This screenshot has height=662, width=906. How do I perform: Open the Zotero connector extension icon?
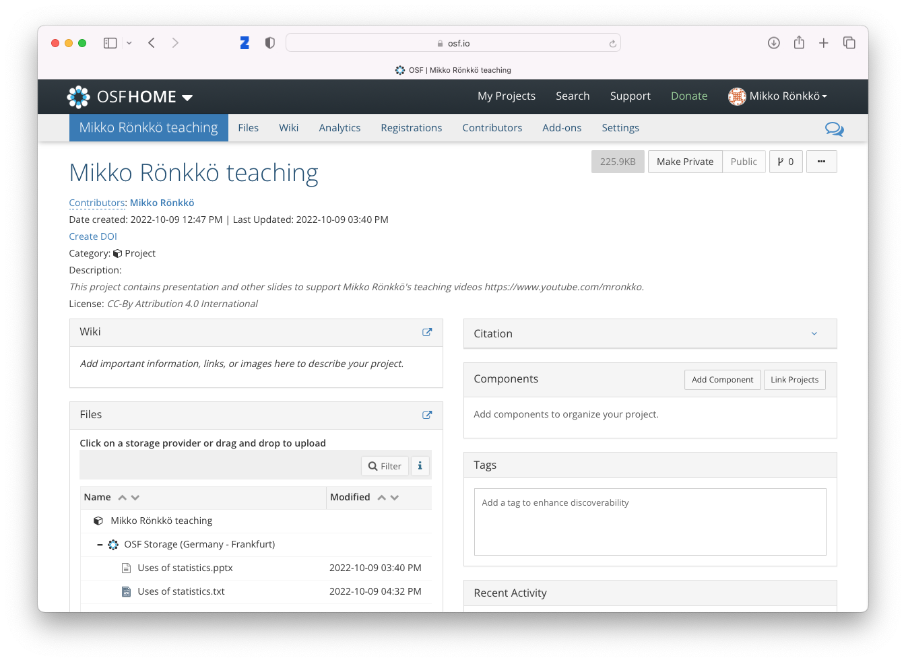(245, 43)
